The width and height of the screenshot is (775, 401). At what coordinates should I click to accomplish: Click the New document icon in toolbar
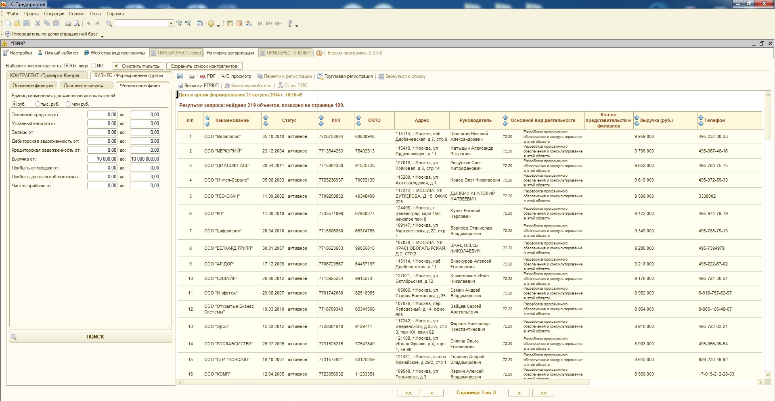click(x=8, y=24)
